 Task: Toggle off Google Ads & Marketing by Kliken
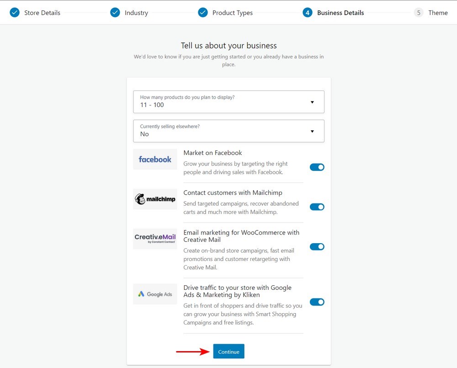[x=317, y=302]
